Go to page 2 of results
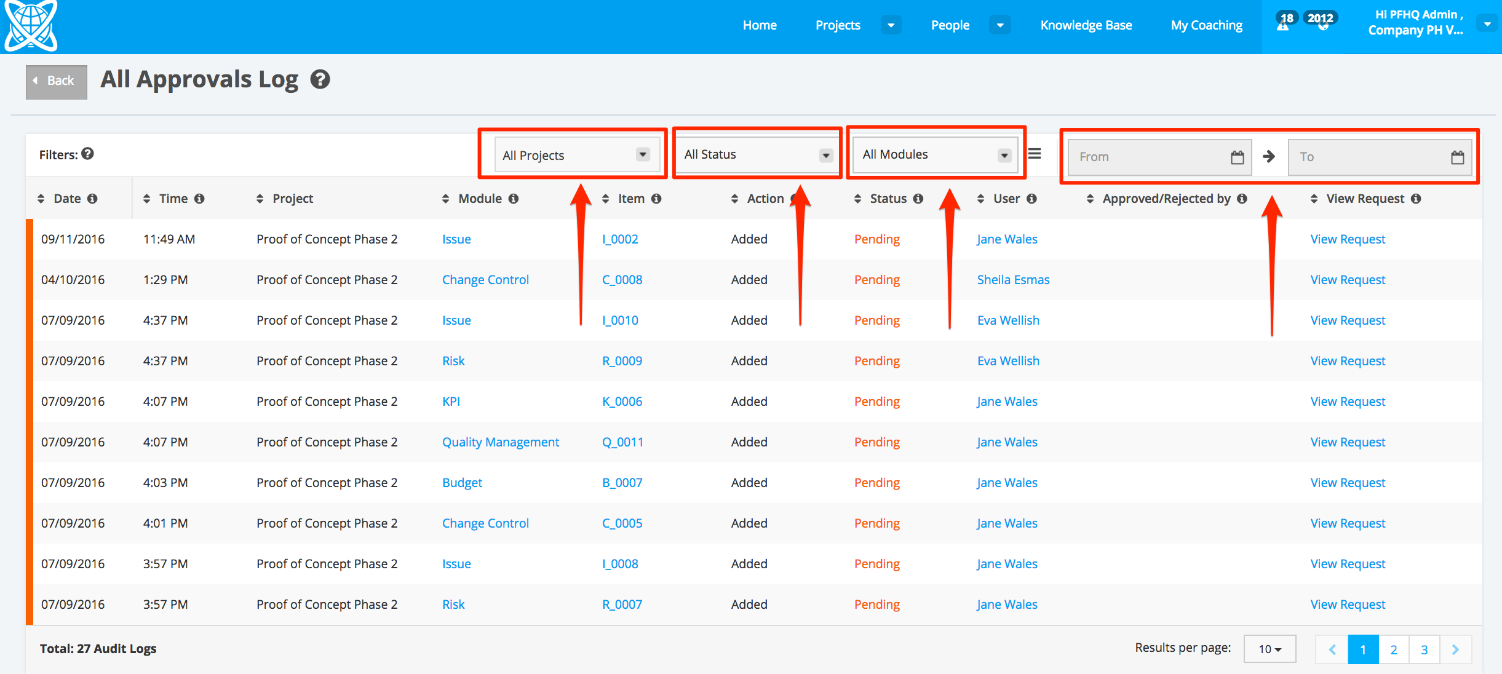 [x=1394, y=649]
